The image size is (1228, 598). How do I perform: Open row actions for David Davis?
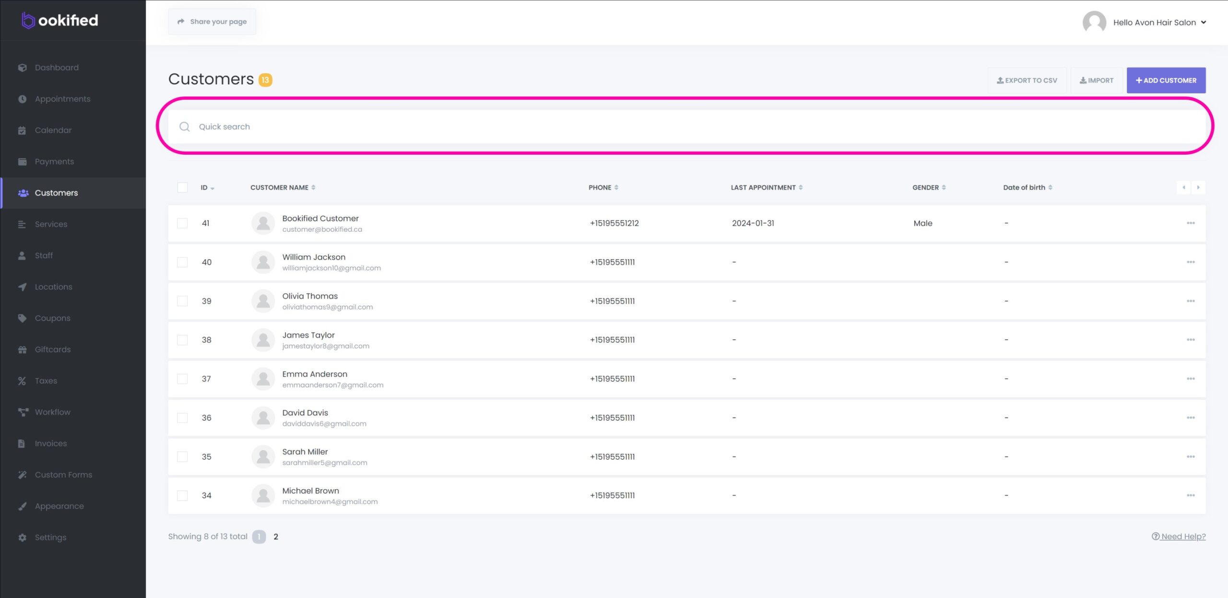[1191, 418]
